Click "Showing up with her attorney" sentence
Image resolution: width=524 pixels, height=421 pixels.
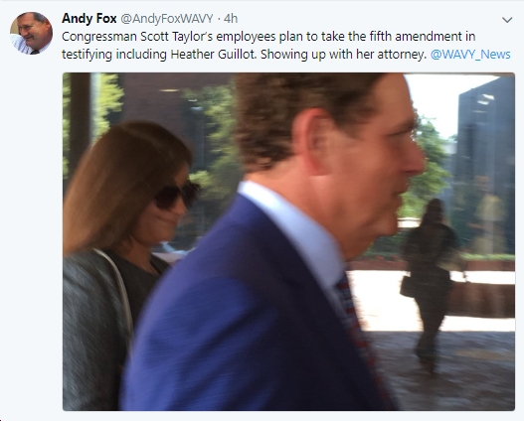point(343,55)
